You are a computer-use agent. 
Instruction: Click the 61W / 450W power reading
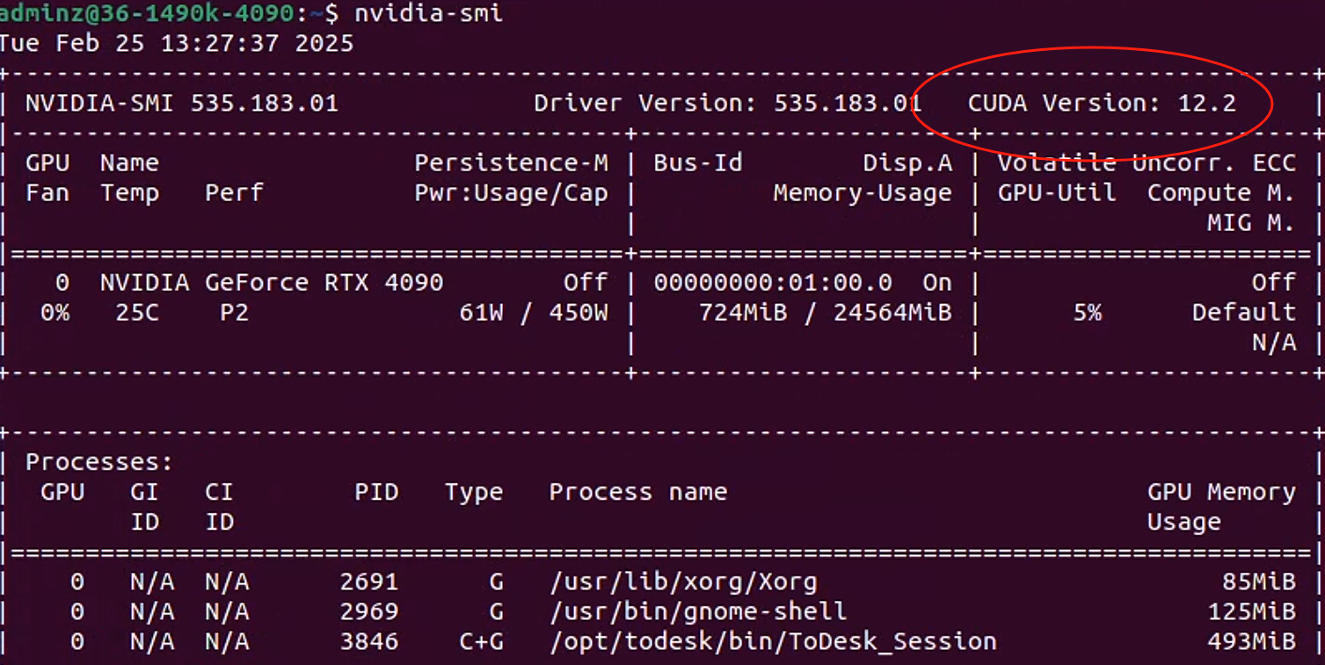[533, 312]
